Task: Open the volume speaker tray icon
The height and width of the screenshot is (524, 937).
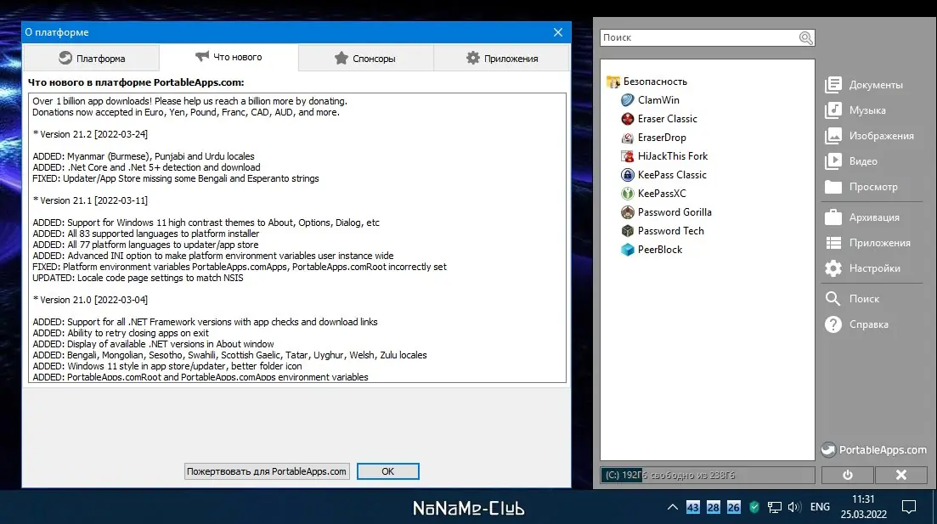Action: point(793,507)
